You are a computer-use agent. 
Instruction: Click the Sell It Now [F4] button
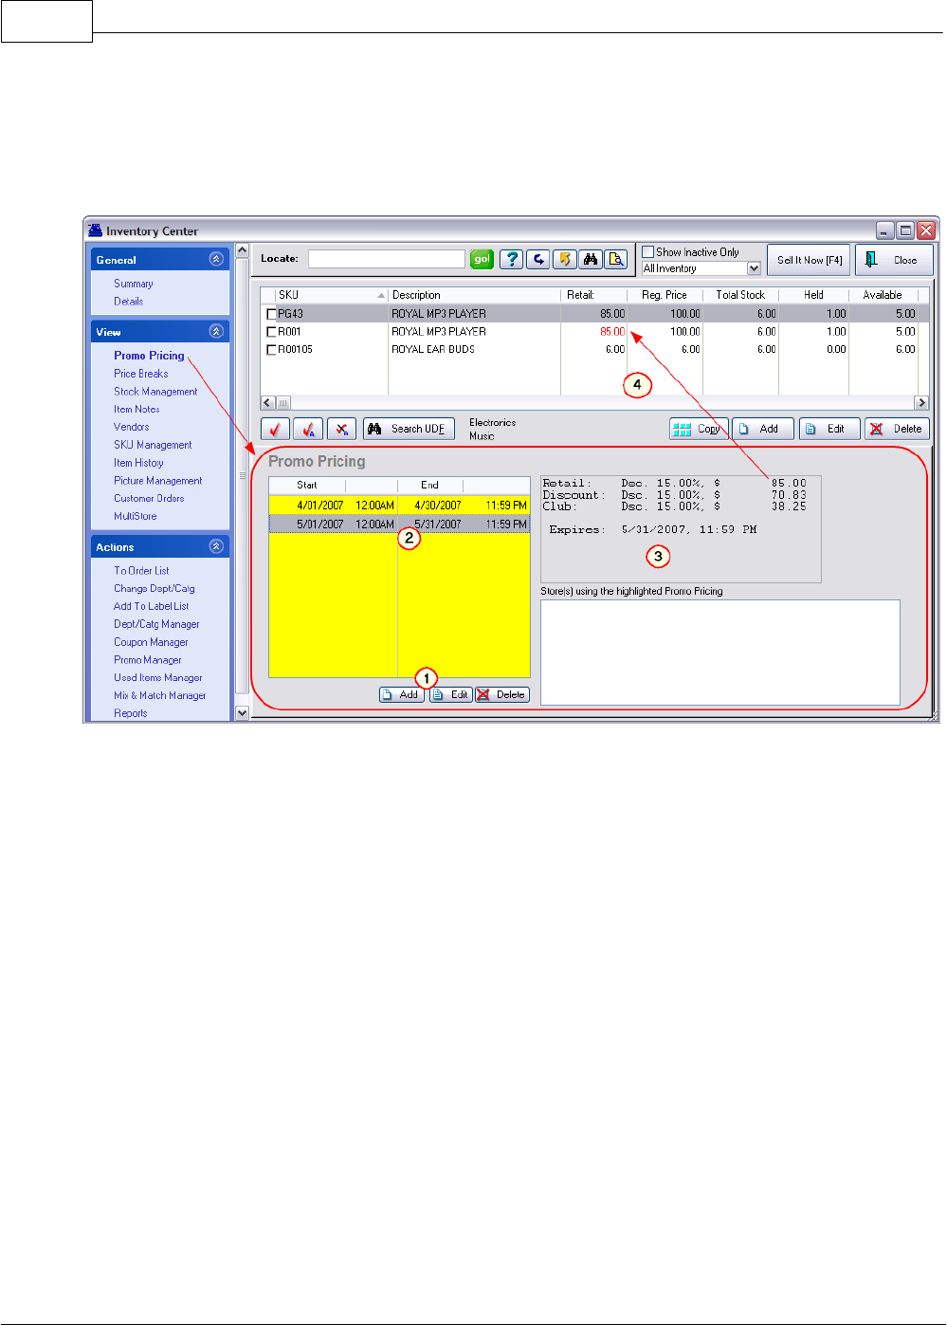(x=809, y=260)
